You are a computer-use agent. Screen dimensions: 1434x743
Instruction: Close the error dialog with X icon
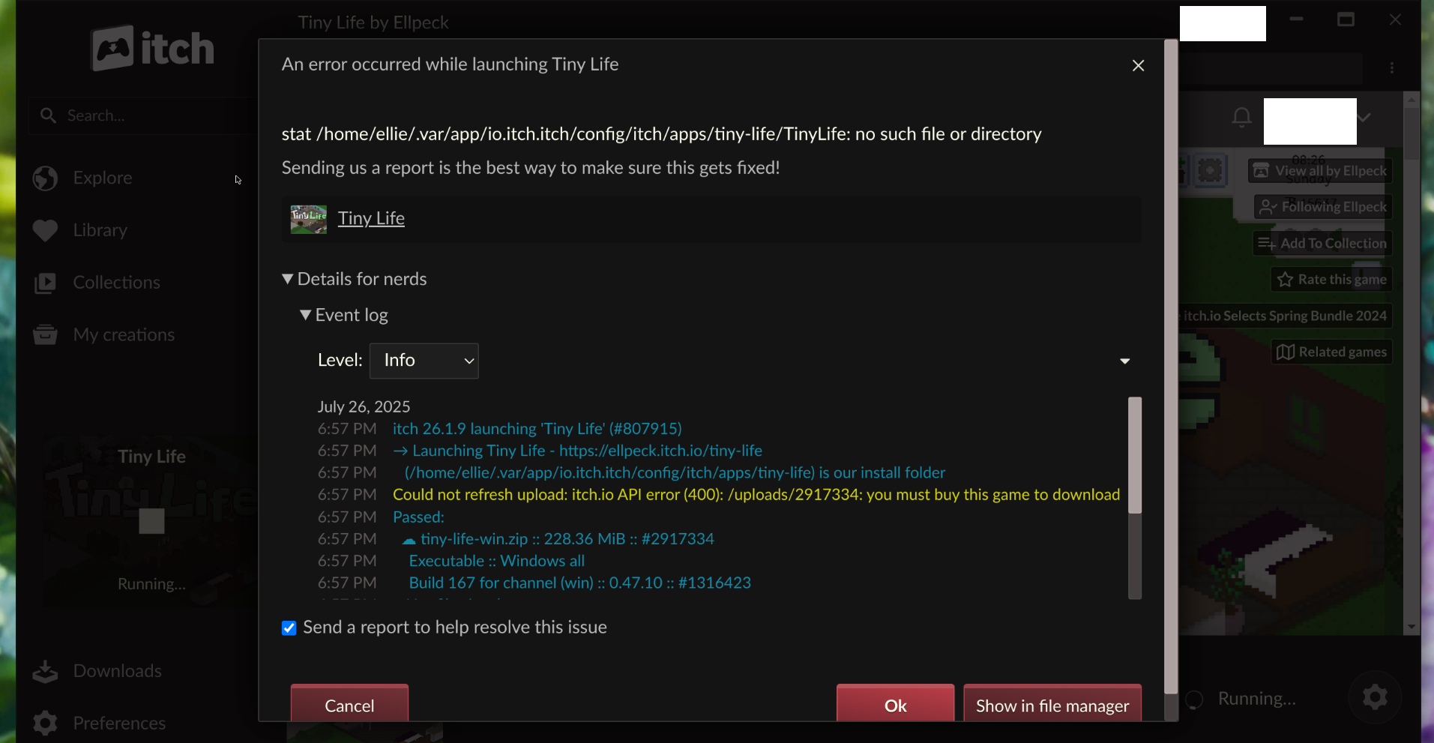(1138, 65)
